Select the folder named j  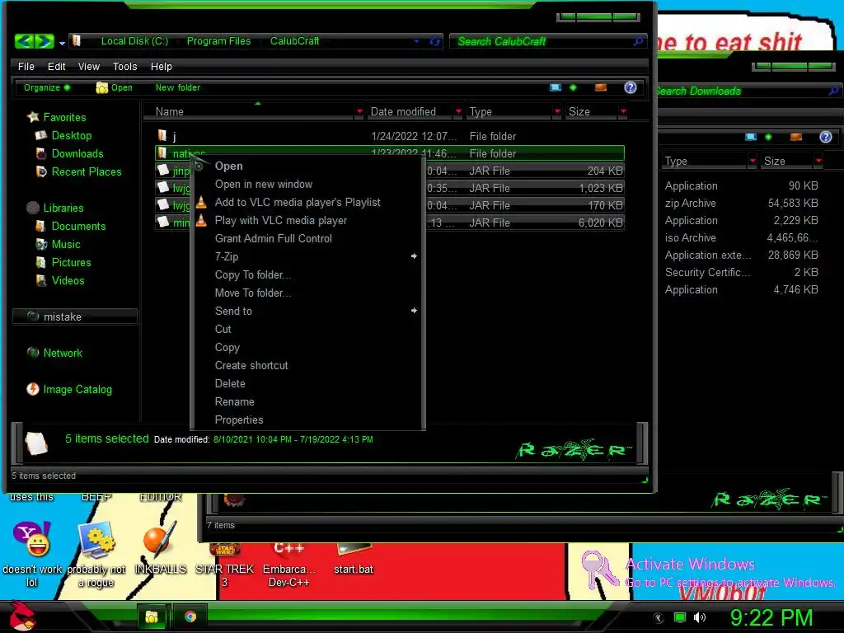point(390,136)
